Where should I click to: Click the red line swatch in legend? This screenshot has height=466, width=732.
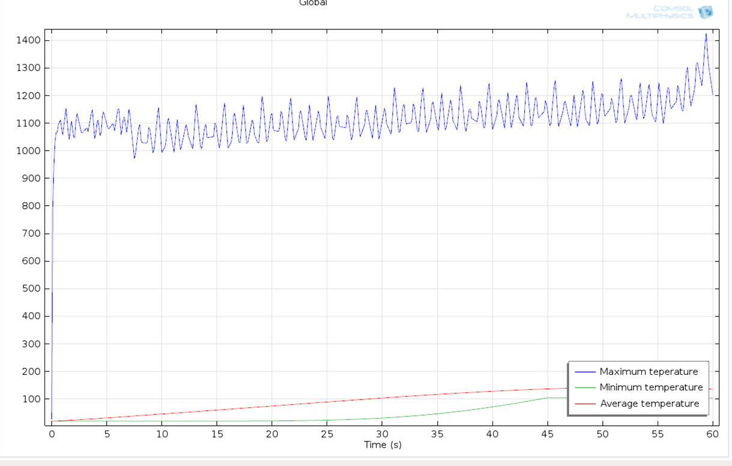(585, 404)
